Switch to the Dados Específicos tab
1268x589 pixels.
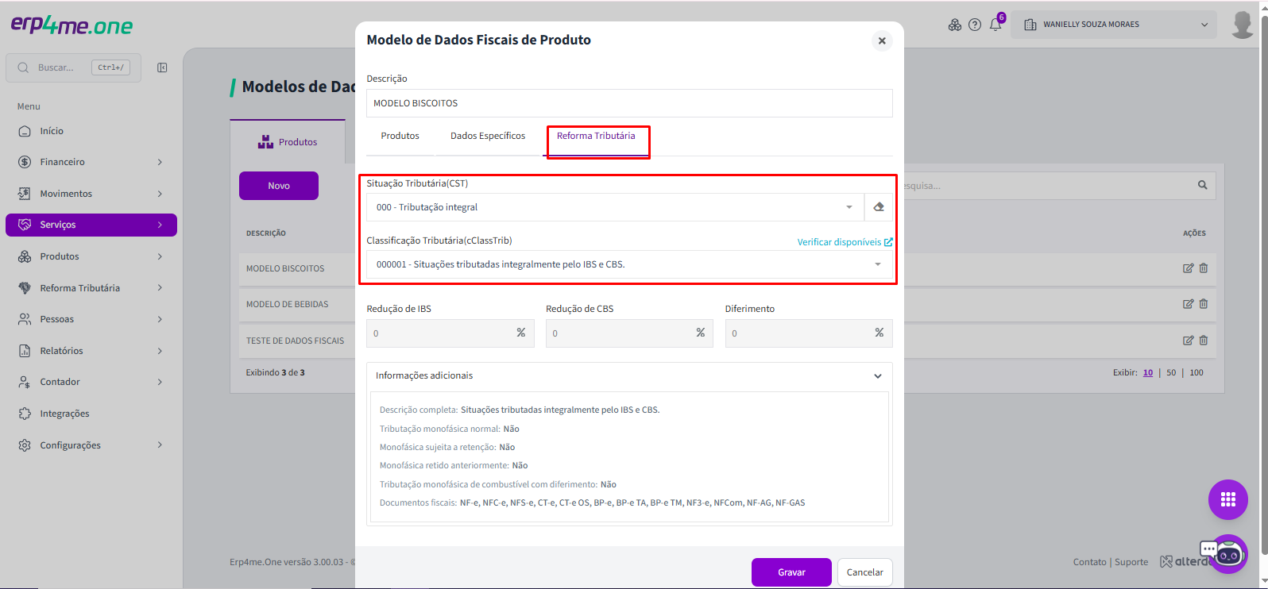[x=488, y=136]
